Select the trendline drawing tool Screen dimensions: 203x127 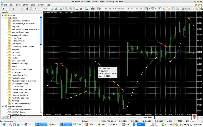point(22,9)
